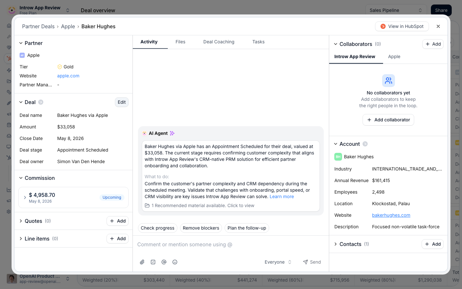Click the home icon in left sidebar
This screenshot has height=289, width=462.
point(9,26)
